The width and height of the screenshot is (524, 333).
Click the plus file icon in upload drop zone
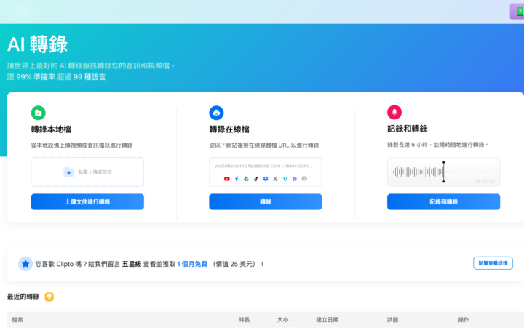[69, 172]
